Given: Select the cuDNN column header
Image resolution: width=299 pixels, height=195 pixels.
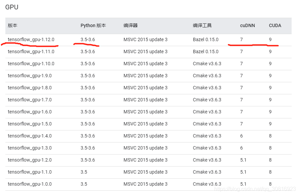Looking at the screenshot, I should pos(247,25).
